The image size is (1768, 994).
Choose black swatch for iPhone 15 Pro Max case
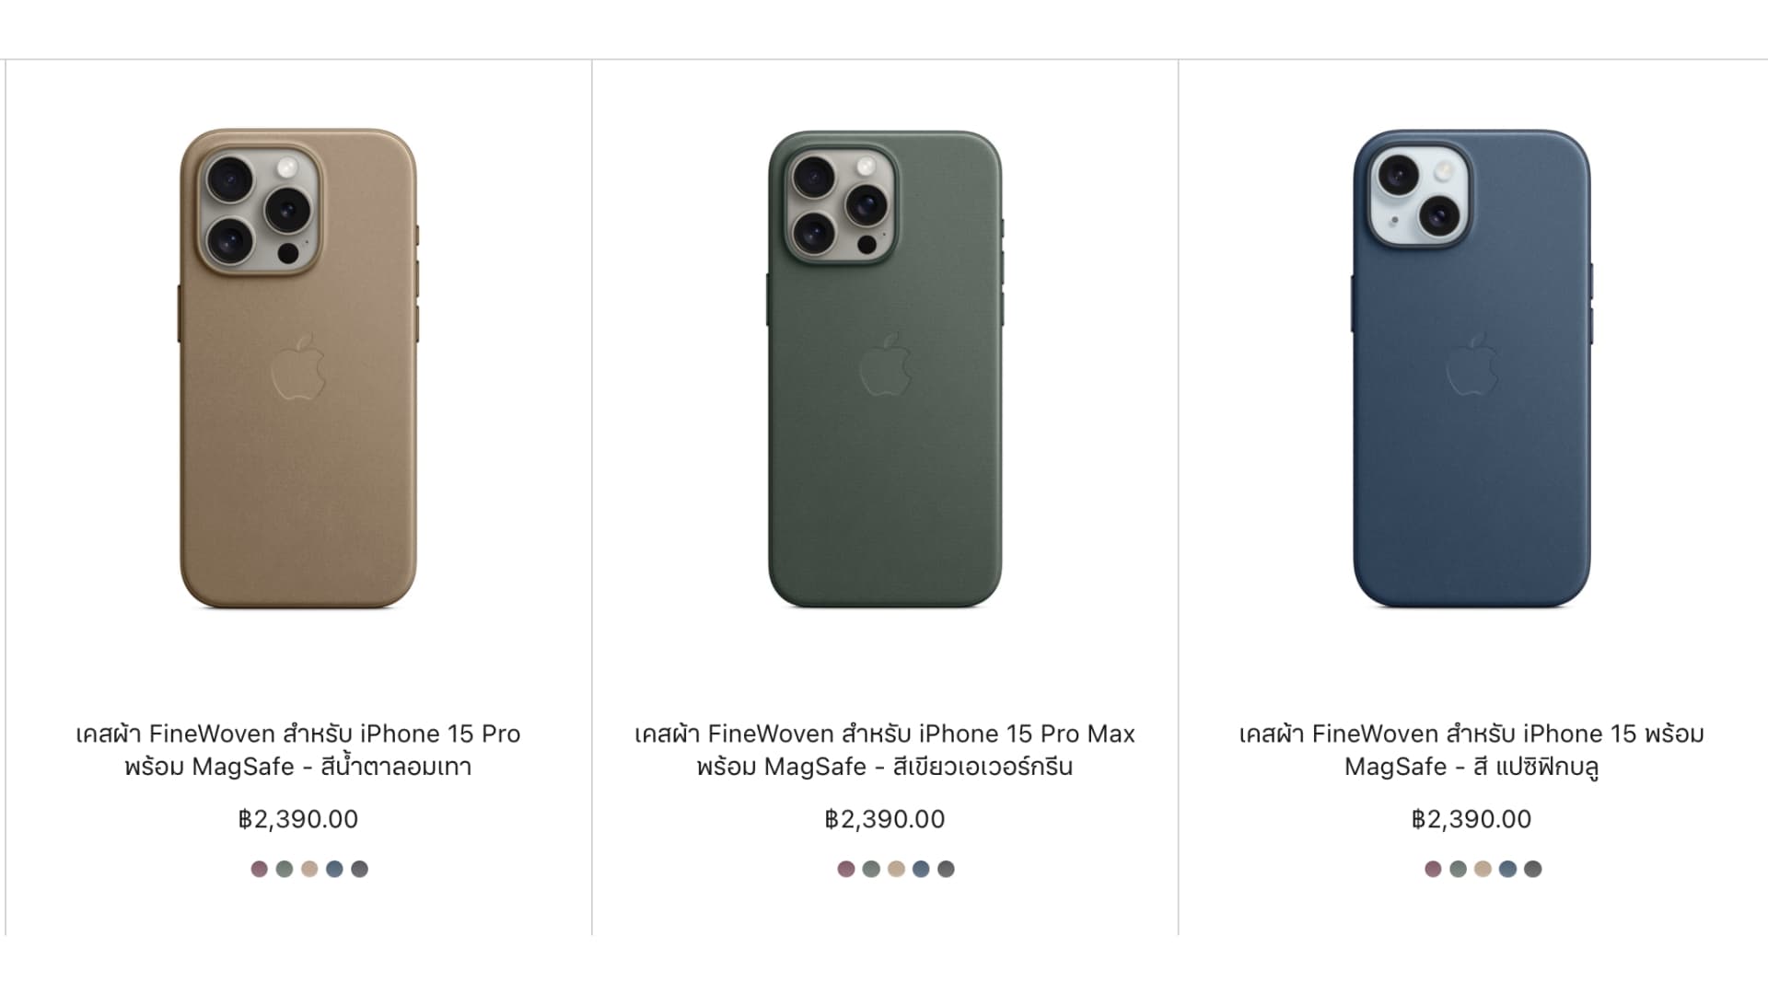946,869
